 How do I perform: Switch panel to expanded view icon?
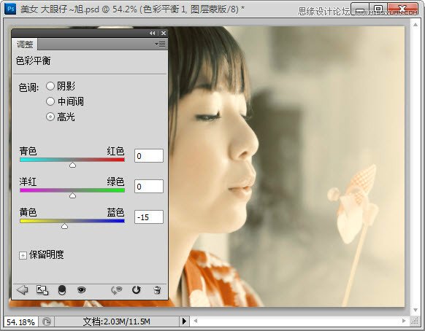point(42,290)
